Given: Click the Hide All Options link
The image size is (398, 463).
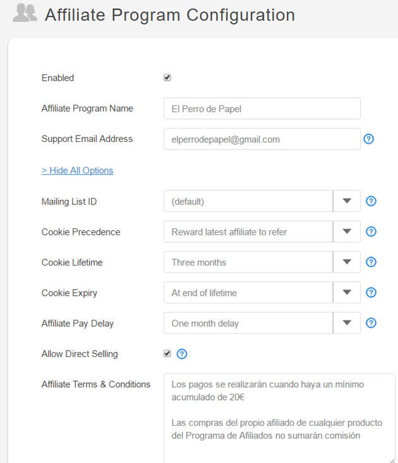Looking at the screenshot, I should [77, 170].
